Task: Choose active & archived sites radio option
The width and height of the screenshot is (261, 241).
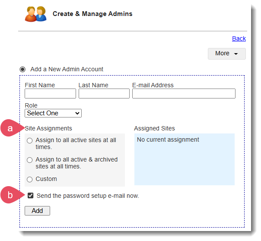Action: click(x=29, y=160)
